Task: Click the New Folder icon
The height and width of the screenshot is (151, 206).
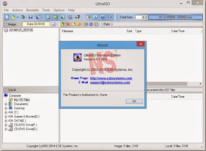Action: coord(73,24)
